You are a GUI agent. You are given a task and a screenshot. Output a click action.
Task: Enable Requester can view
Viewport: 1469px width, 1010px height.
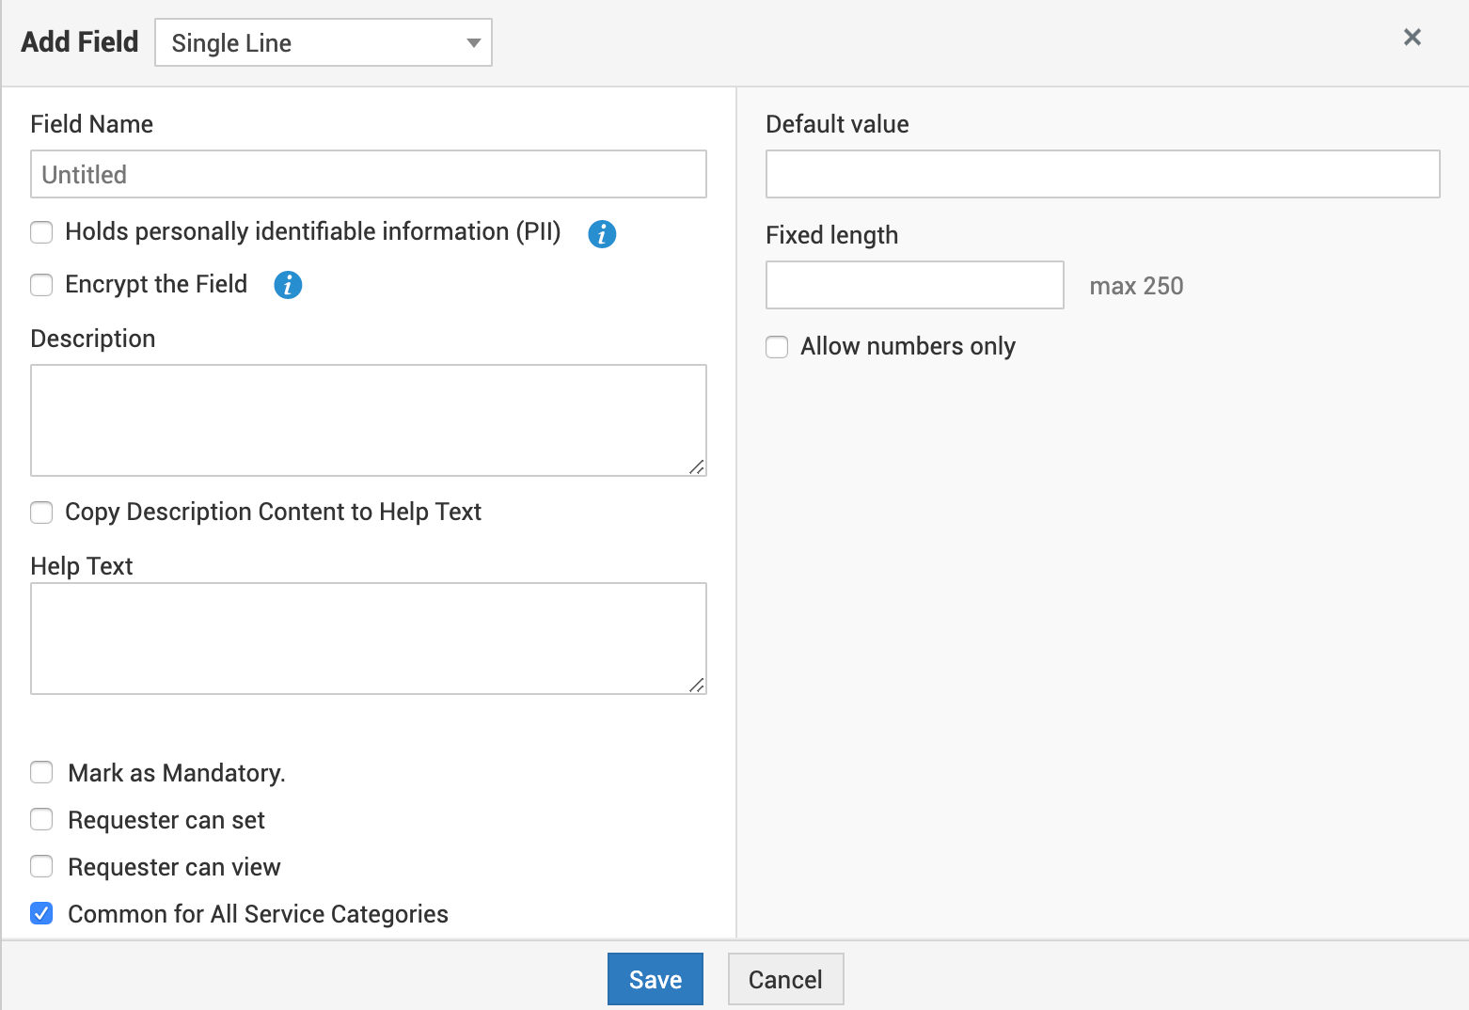click(x=41, y=866)
